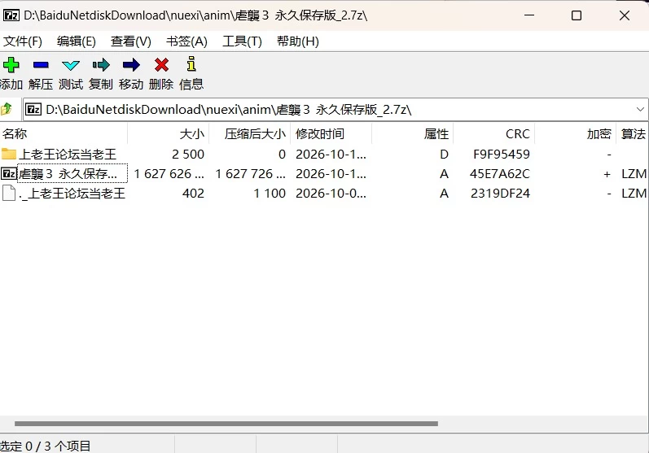649x453 pixels.
Task: Sort by the 名称 column header
Action: (x=64, y=133)
